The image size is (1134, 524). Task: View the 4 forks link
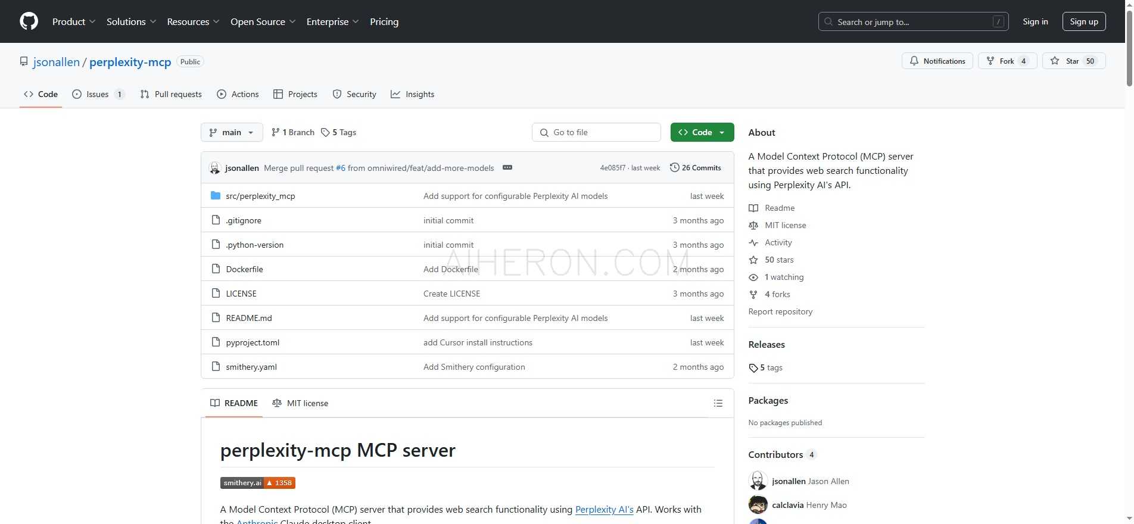click(x=769, y=294)
